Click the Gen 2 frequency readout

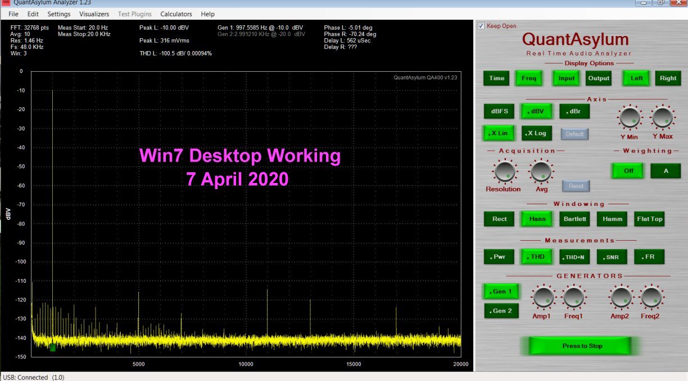pyautogui.click(x=261, y=34)
